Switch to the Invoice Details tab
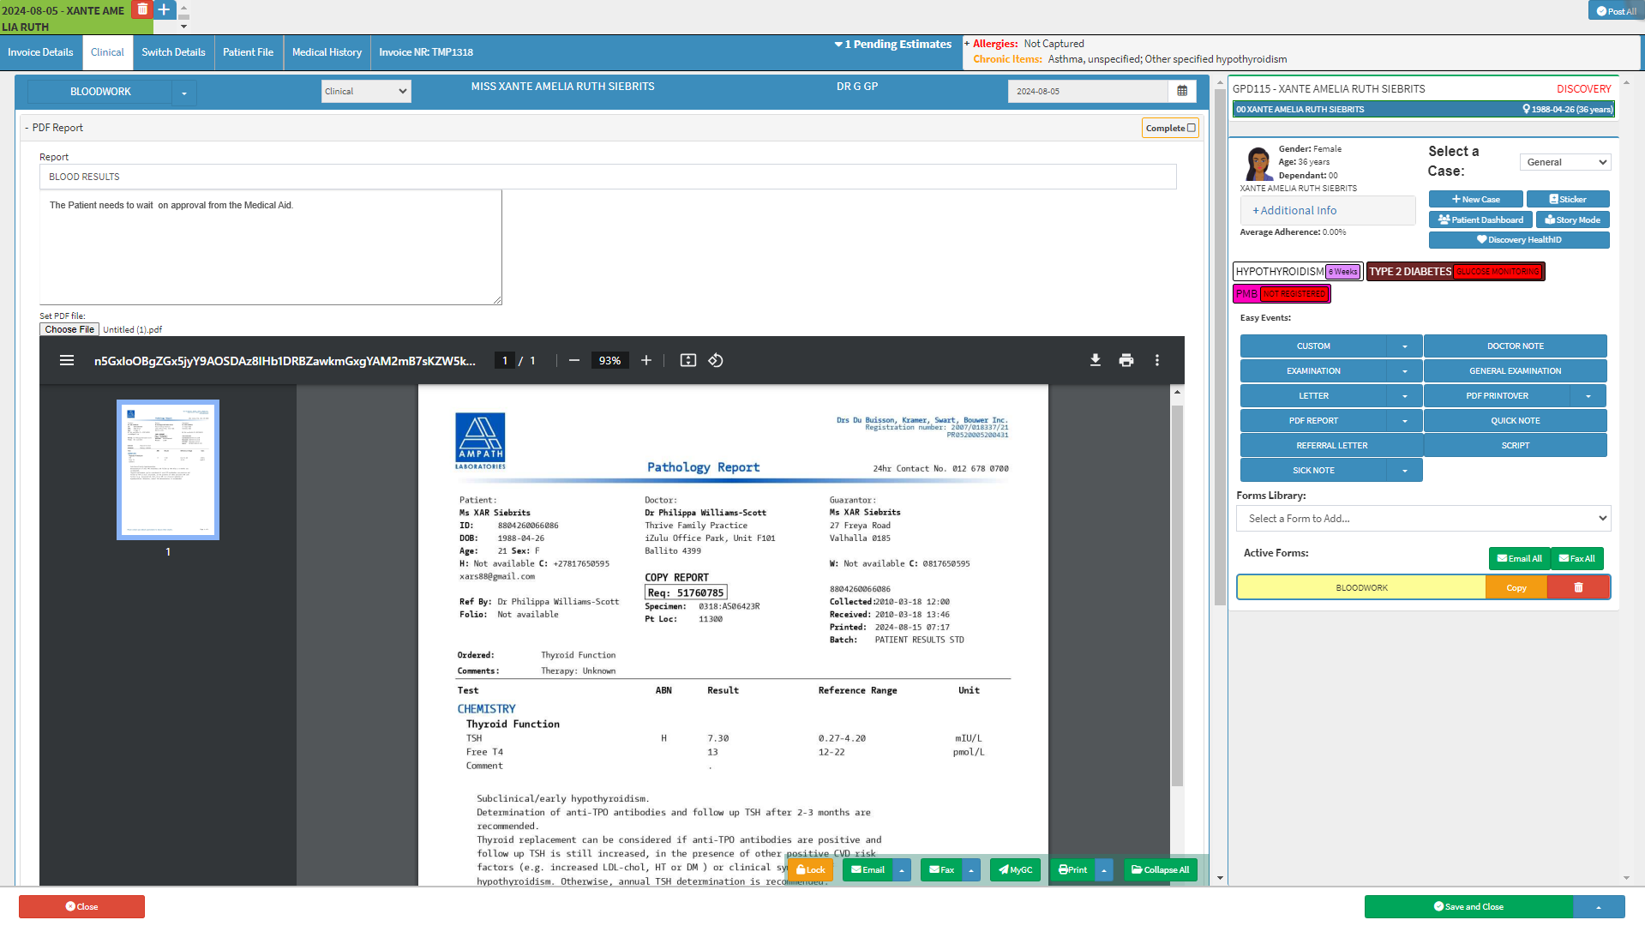 40,52
